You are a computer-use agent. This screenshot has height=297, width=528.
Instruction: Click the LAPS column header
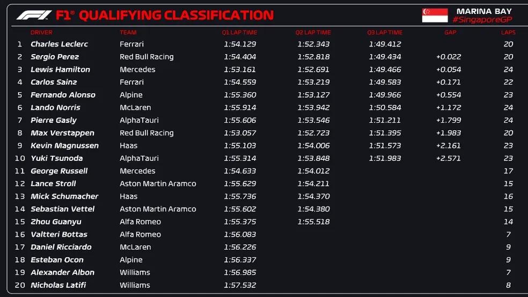tap(508, 32)
